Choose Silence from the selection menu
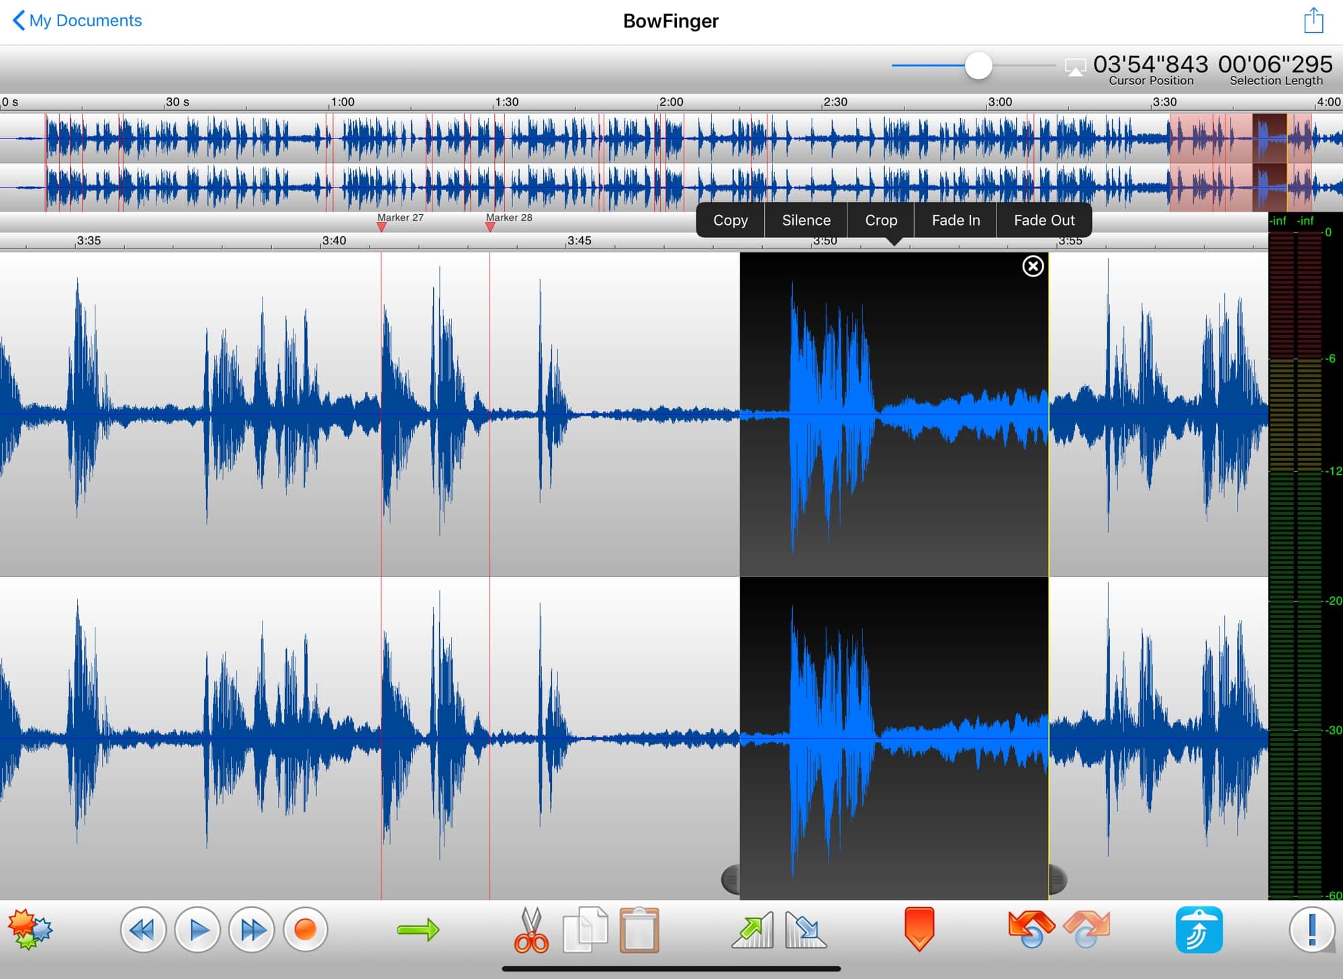The width and height of the screenshot is (1343, 979). coord(806,220)
